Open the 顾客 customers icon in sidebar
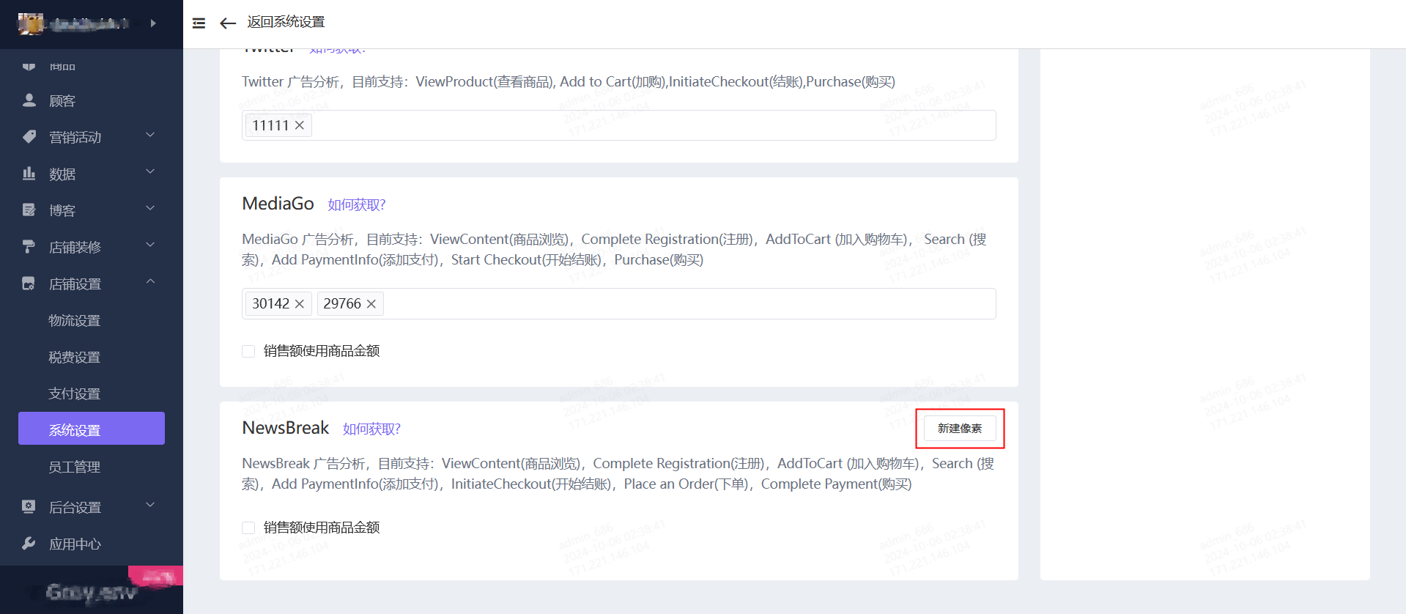The width and height of the screenshot is (1406, 614). 29,100
